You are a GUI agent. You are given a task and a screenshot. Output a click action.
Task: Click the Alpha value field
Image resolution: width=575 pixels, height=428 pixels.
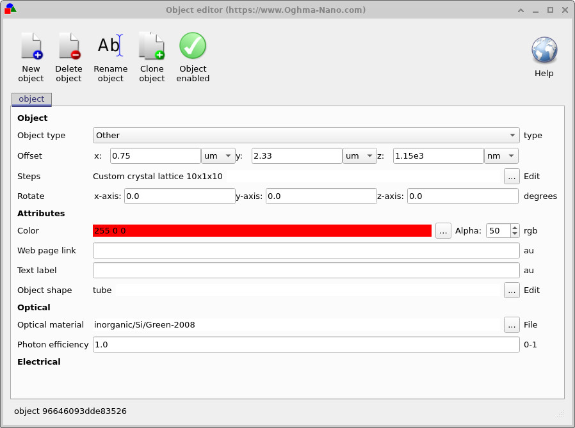[x=498, y=231]
